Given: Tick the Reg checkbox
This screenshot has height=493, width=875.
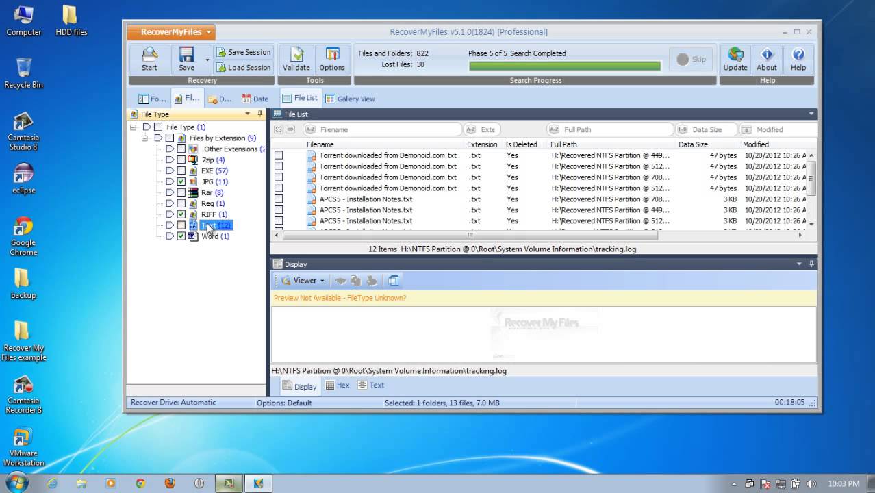Looking at the screenshot, I should pos(181,203).
